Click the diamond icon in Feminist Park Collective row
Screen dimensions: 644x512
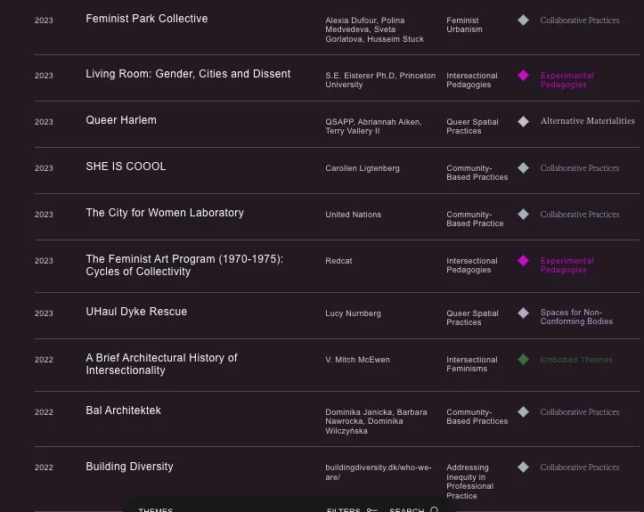click(x=523, y=20)
